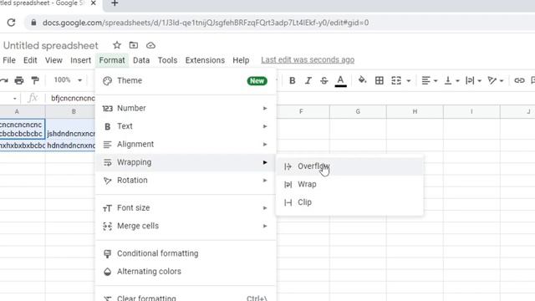Choose Clear formatting in the Format menu
Viewport: 535px width, 301px height.
(186, 298)
